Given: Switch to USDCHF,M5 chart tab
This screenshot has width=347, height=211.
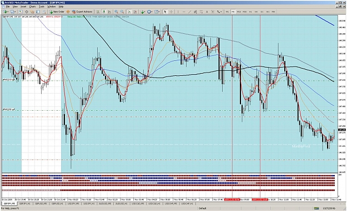Looking at the screenshot, I should coord(170,204).
